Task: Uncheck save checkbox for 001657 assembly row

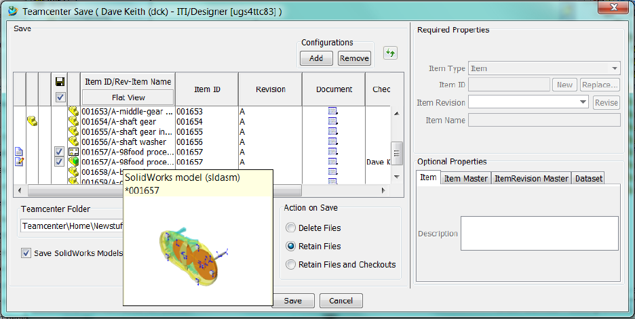Action: tap(60, 162)
